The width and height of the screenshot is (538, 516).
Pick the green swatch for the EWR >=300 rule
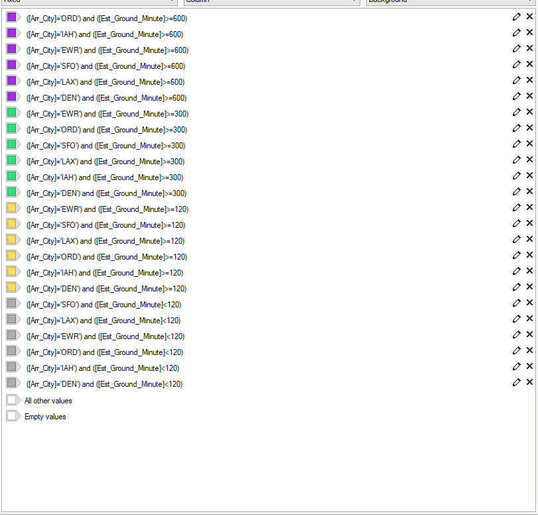tap(13, 113)
